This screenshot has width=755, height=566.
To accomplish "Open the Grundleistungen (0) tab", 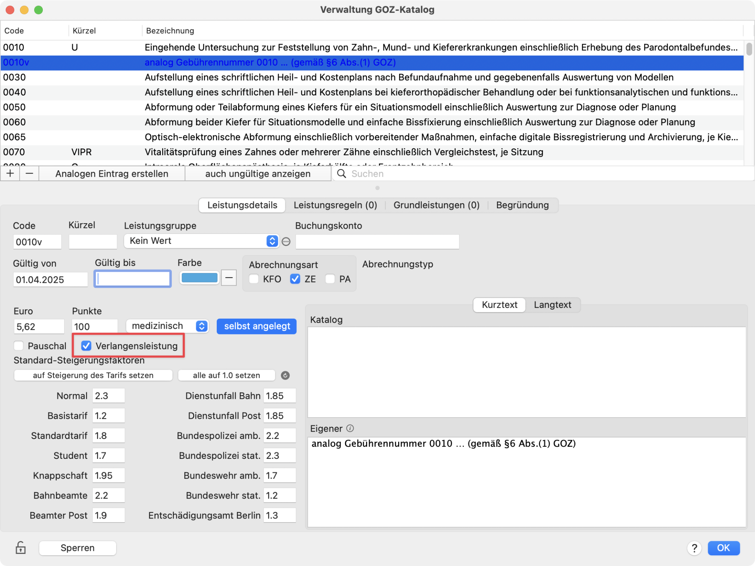I will (x=436, y=205).
